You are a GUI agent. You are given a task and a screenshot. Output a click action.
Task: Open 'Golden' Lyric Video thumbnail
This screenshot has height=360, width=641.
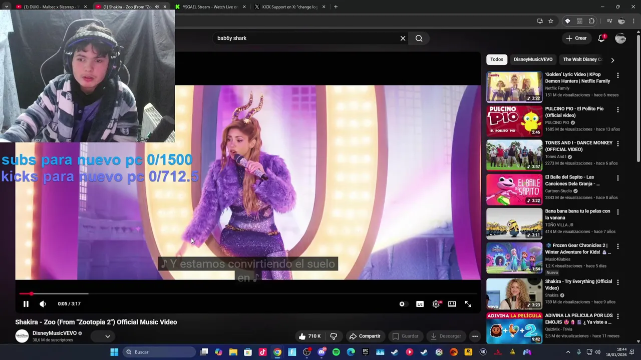coord(514,87)
